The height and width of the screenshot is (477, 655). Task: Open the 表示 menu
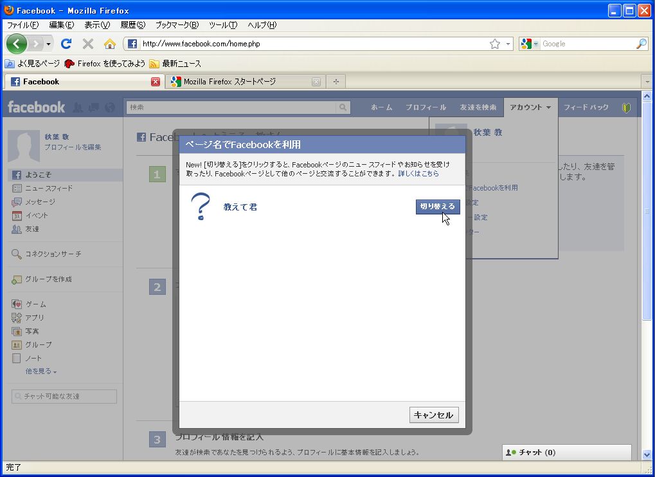point(97,25)
